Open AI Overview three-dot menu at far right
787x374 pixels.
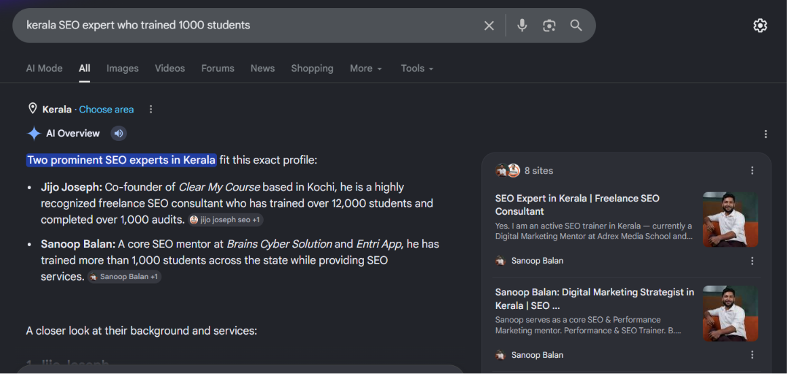[765, 134]
